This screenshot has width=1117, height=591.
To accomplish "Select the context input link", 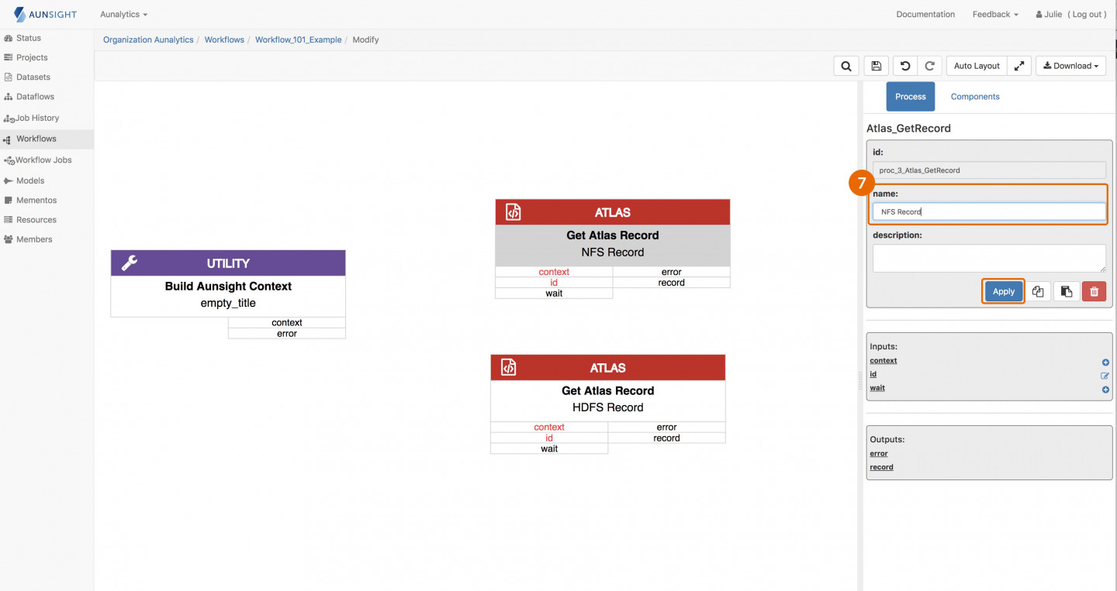I will pyautogui.click(x=884, y=361).
